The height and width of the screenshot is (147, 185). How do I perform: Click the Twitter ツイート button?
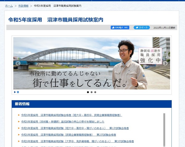(142, 27)
